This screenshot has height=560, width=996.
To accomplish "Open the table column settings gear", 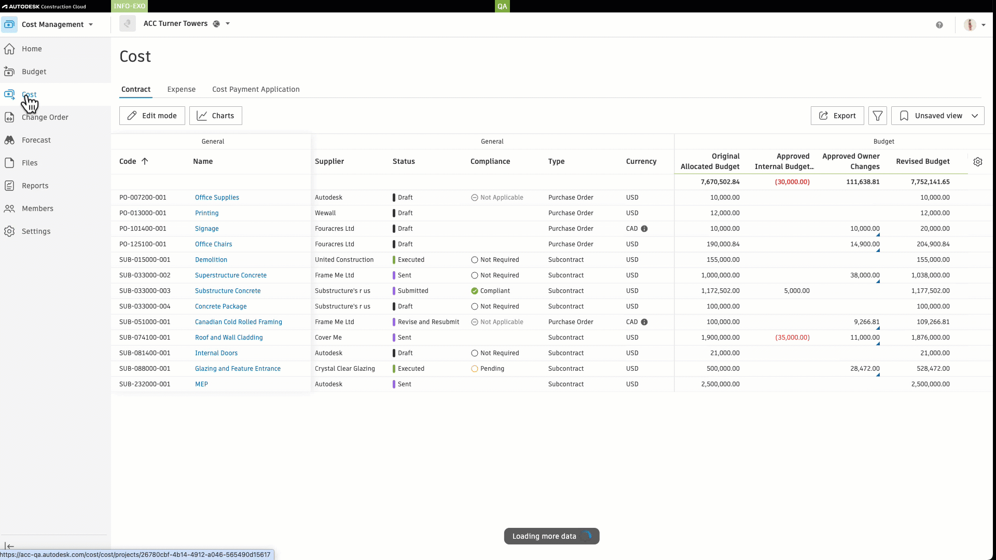I will coord(978,161).
